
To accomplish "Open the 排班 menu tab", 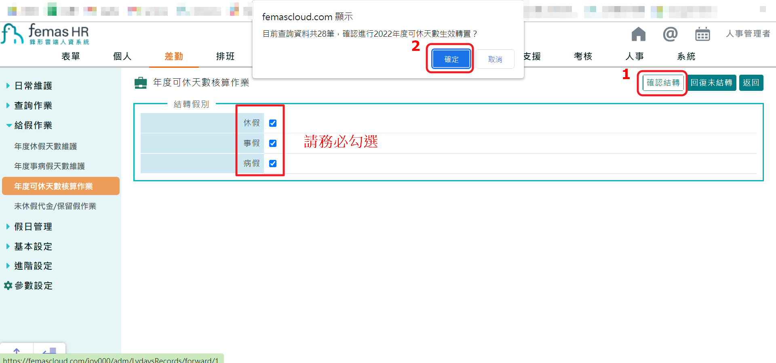I will [x=226, y=56].
